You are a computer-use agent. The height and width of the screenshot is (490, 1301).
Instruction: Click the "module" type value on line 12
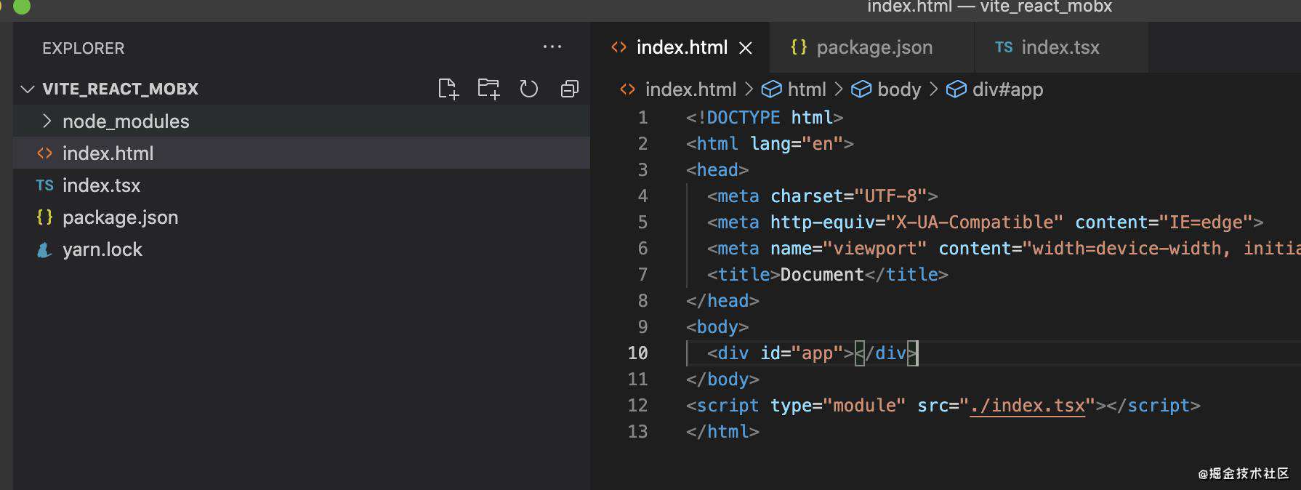click(x=864, y=406)
